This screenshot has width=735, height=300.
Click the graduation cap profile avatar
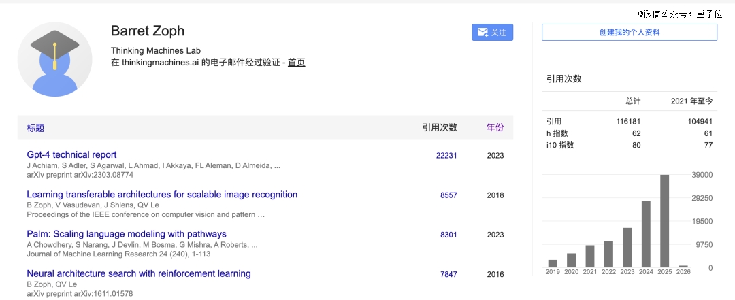(x=54, y=59)
